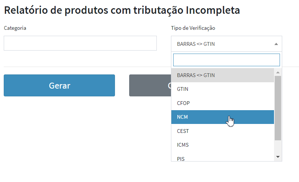Pick the CFOP verification option
This screenshot has height=182, width=299.
coord(222,103)
